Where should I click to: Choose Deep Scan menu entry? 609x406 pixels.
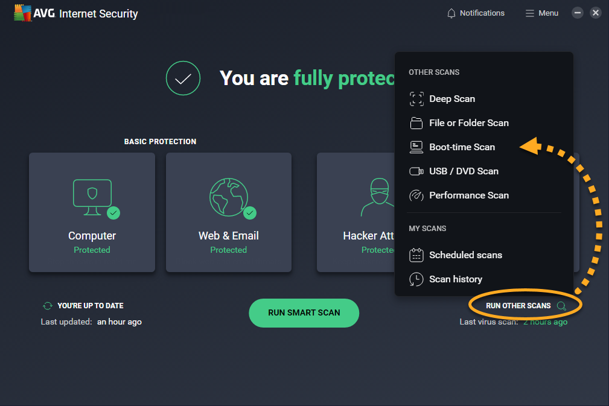[452, 99]
